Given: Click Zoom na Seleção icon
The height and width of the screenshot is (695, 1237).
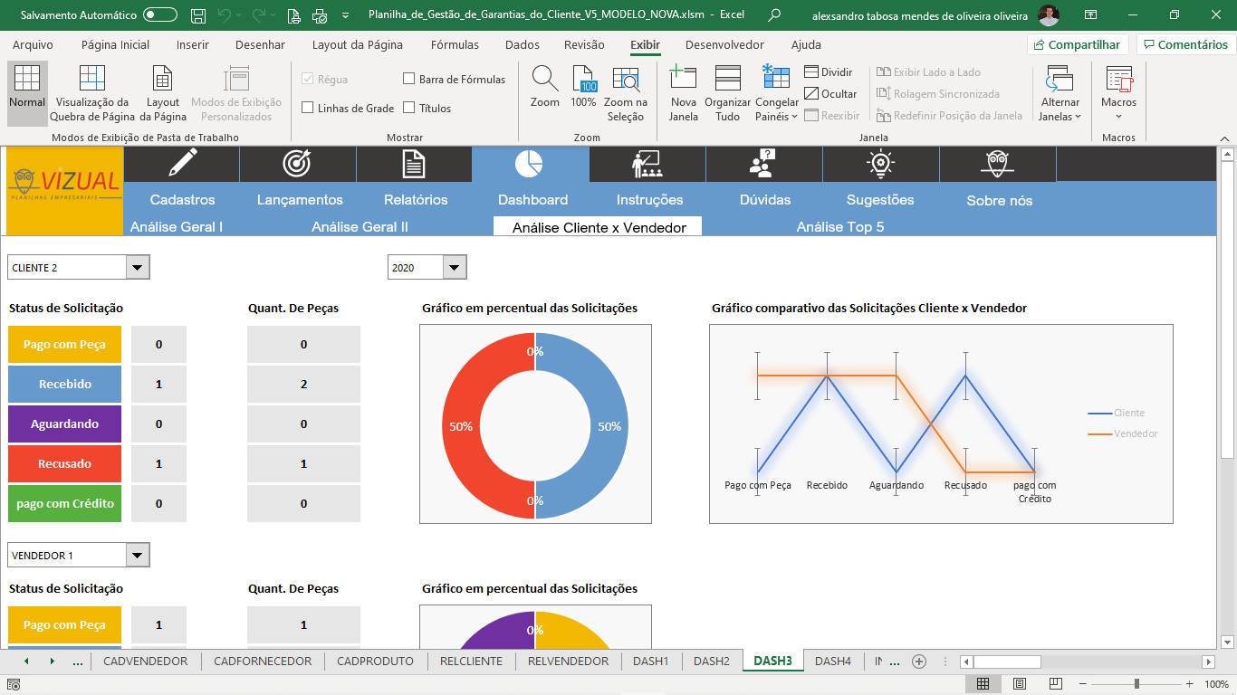Looking at the screenshot, I should click(x=626, y=80).
